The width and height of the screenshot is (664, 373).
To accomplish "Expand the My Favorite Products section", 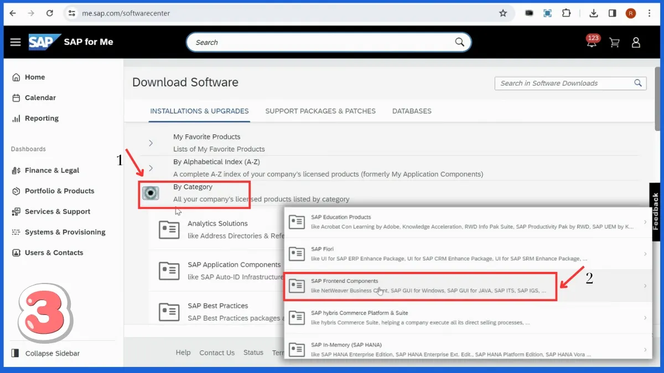I will (x=150, y=143).
